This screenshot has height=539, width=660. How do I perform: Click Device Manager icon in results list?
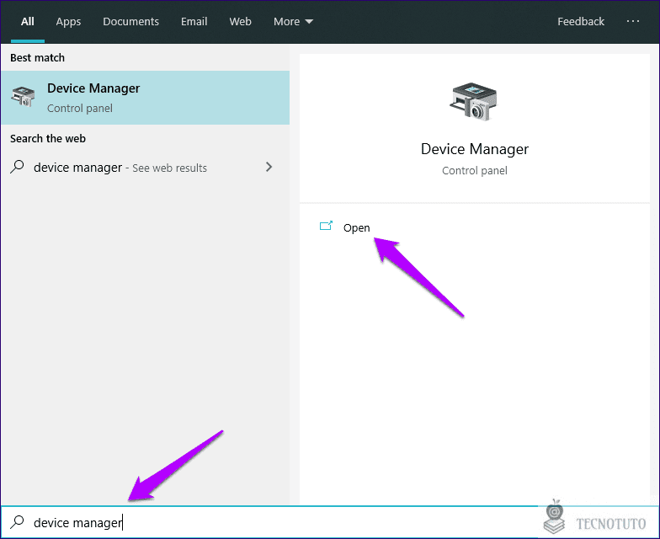point(24,97)
